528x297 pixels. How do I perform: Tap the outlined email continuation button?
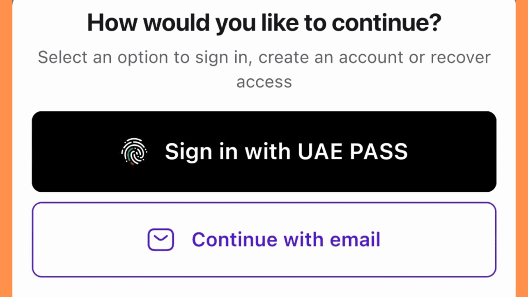[264, 239]
